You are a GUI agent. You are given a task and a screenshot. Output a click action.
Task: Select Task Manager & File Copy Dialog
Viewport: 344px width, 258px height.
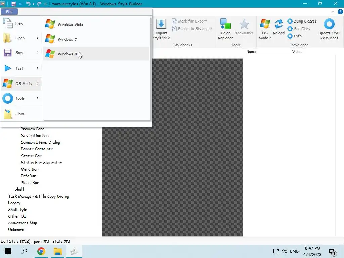[38, 196]
